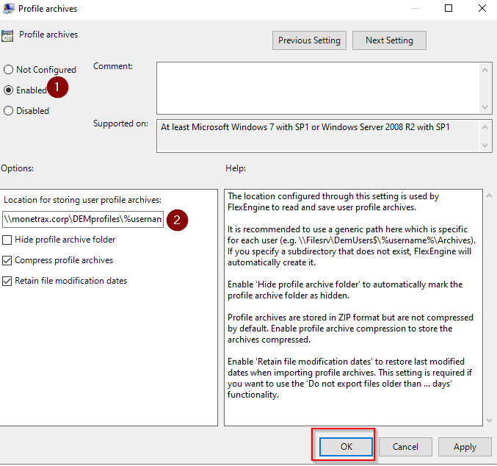This screenshot has width=497, height=466.
Task: Click the red annotation marker number 2
Action: pos(176,219)
